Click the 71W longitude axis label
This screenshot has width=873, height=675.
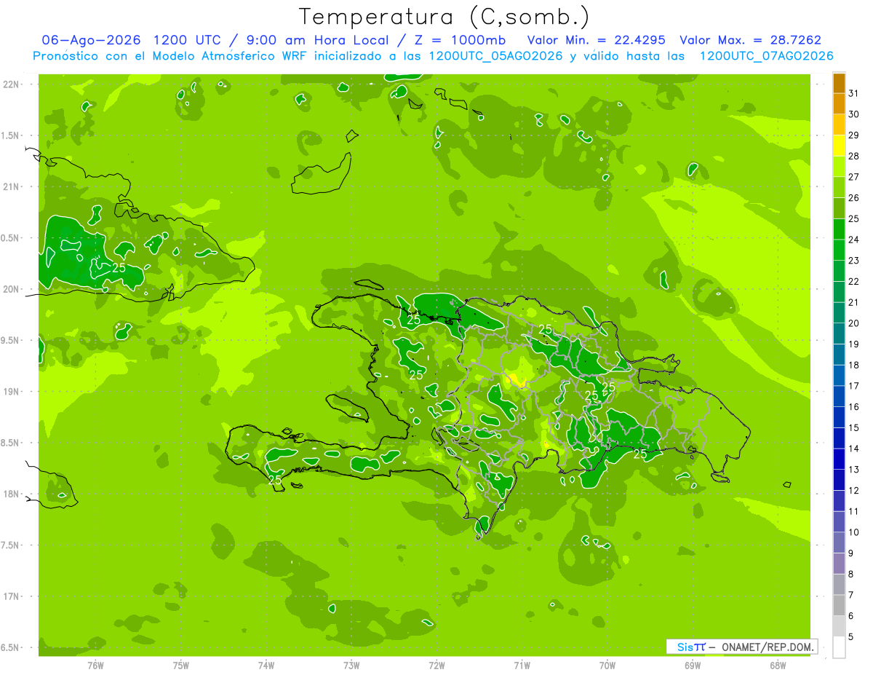pyautogui.click(x=522, y=665)
